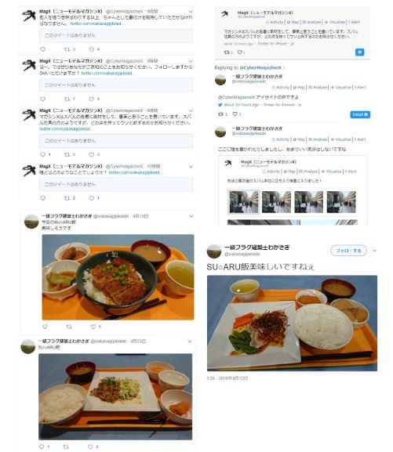Screen dimensions: 393x452
Task: Like the アイサイト reply tweet
Action: pyautogui.click(x=235, y=114)
